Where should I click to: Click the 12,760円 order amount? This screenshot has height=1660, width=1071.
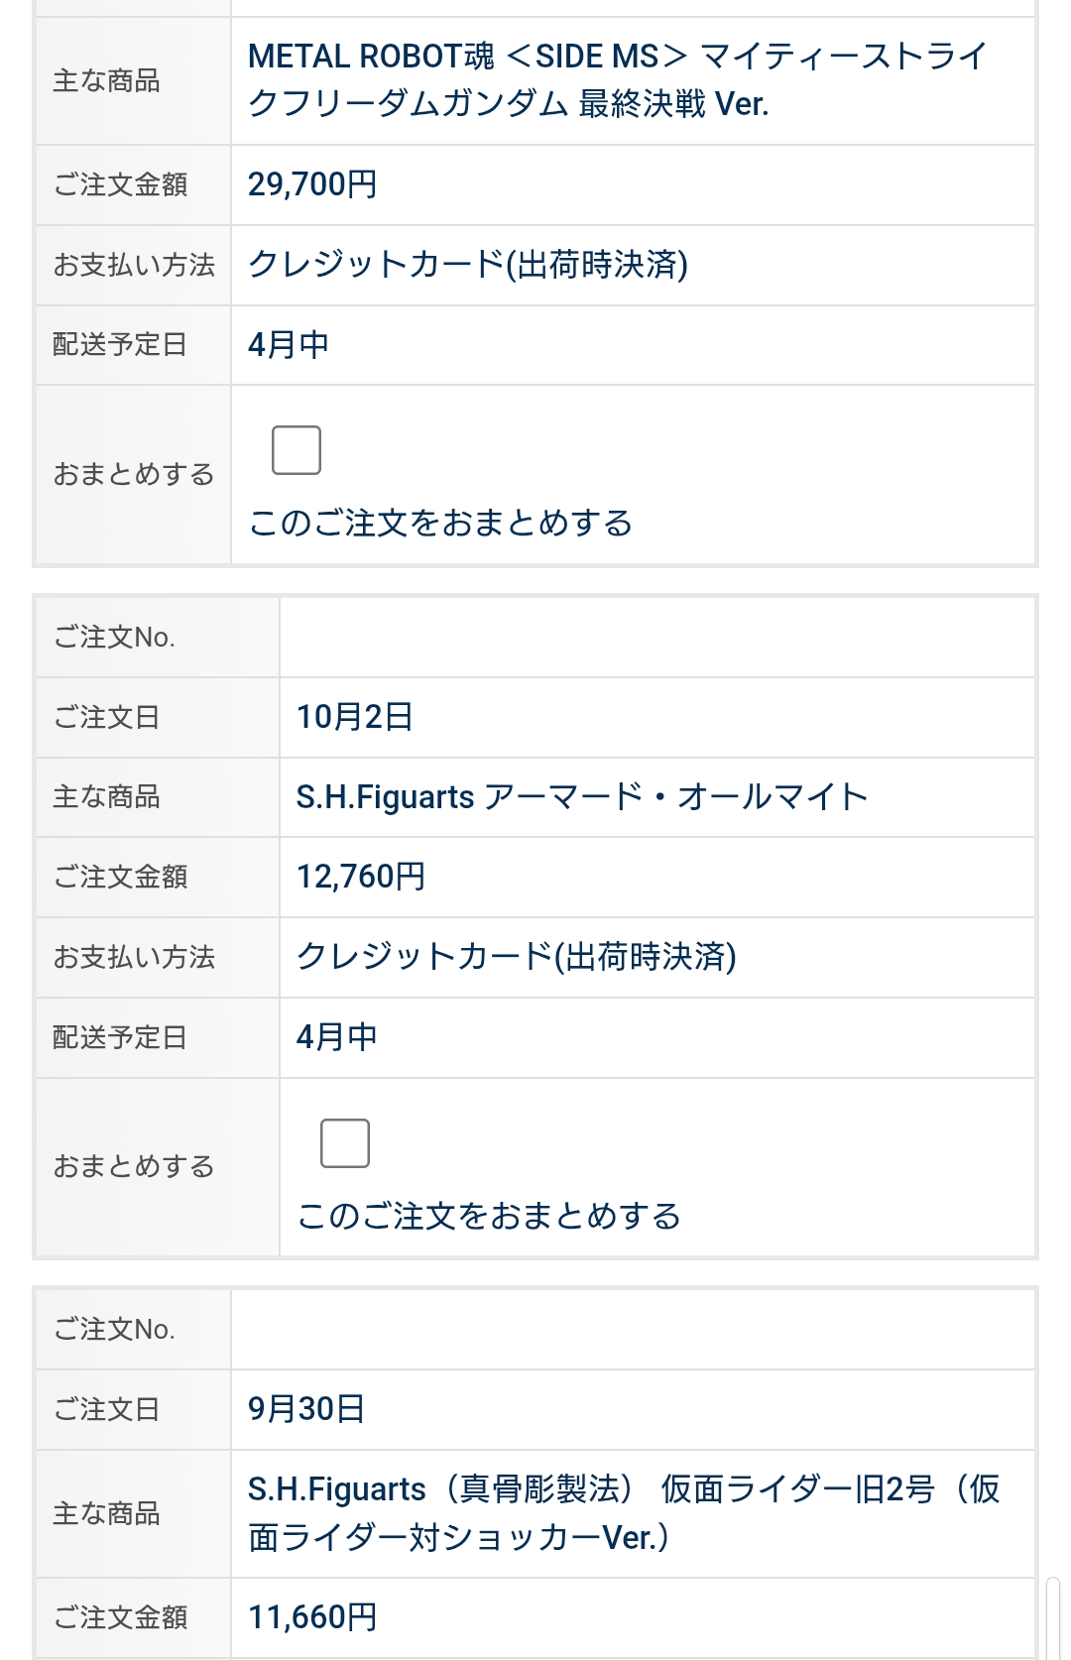(x=361, y=877)
